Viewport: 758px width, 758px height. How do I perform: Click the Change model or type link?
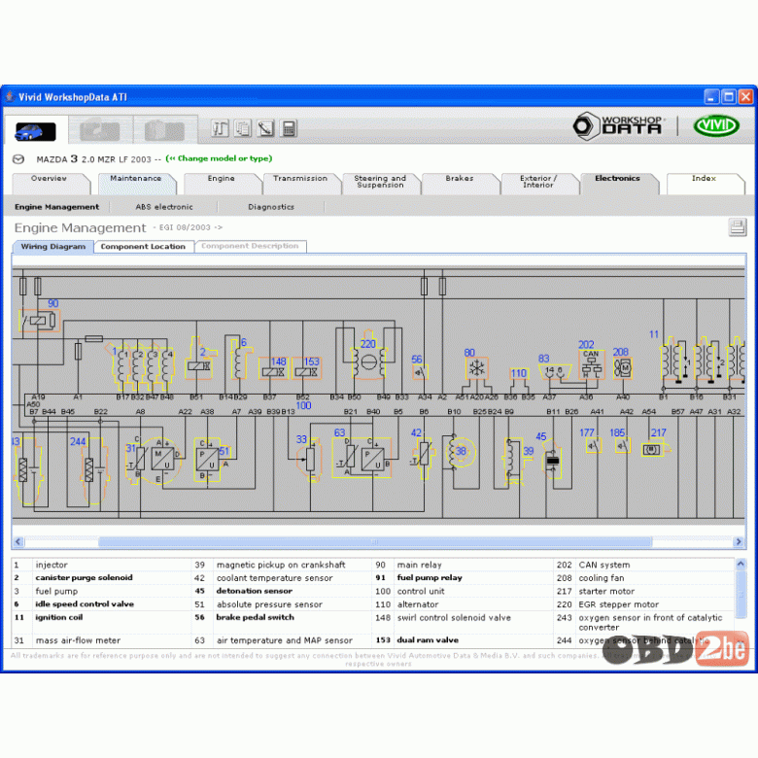click(219, 158)
